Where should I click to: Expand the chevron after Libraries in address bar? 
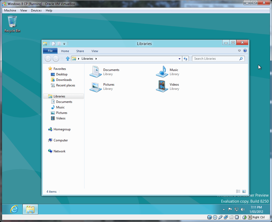click(96, 59)
